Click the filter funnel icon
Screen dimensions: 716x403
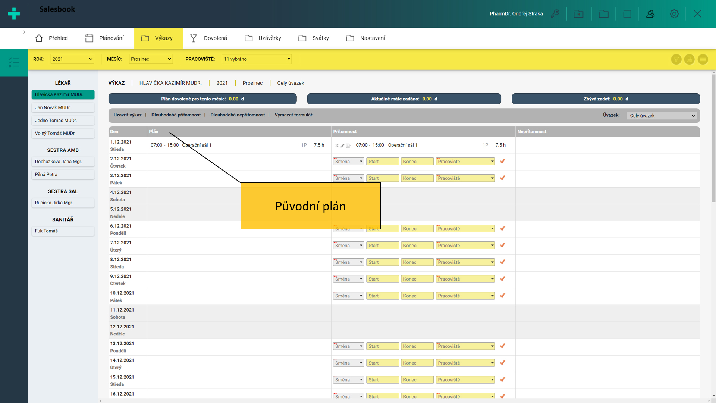click(676, 59)
